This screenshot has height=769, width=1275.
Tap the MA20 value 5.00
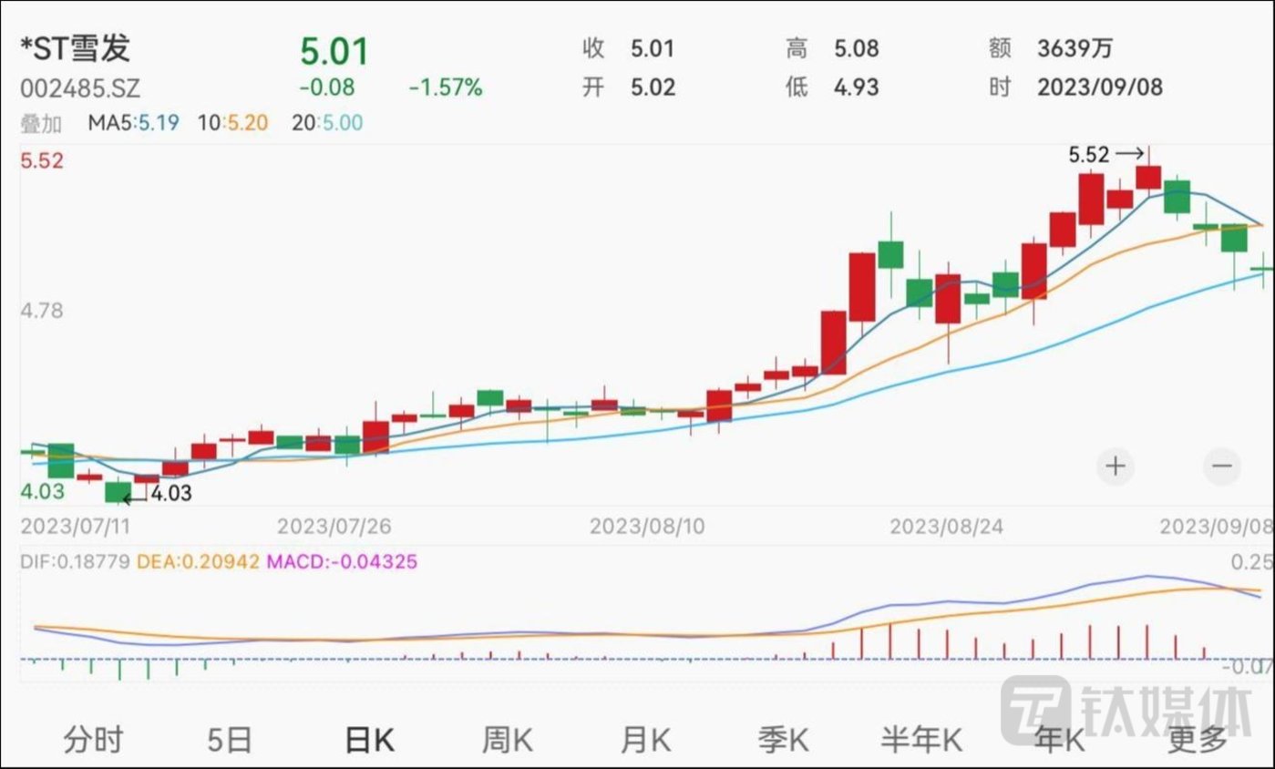341,123
